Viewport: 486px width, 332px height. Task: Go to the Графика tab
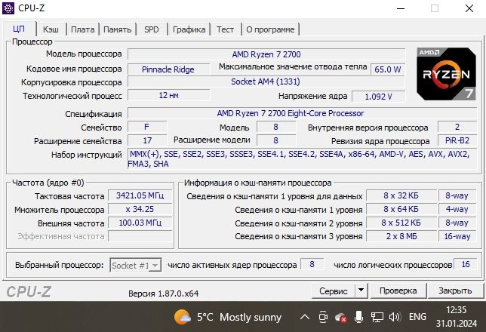[x=189, y=29]
